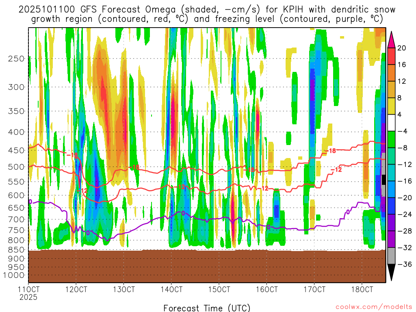Click the 550 pressure level label
The image size is (416, 312).
[16, 182]
